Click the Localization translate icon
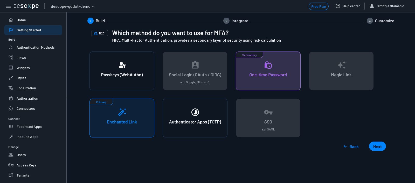Image resolution: width=415 pixels, height=183 pixels. click(11, 88)
